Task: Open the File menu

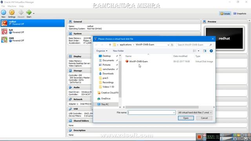Action: coord(3,6)
